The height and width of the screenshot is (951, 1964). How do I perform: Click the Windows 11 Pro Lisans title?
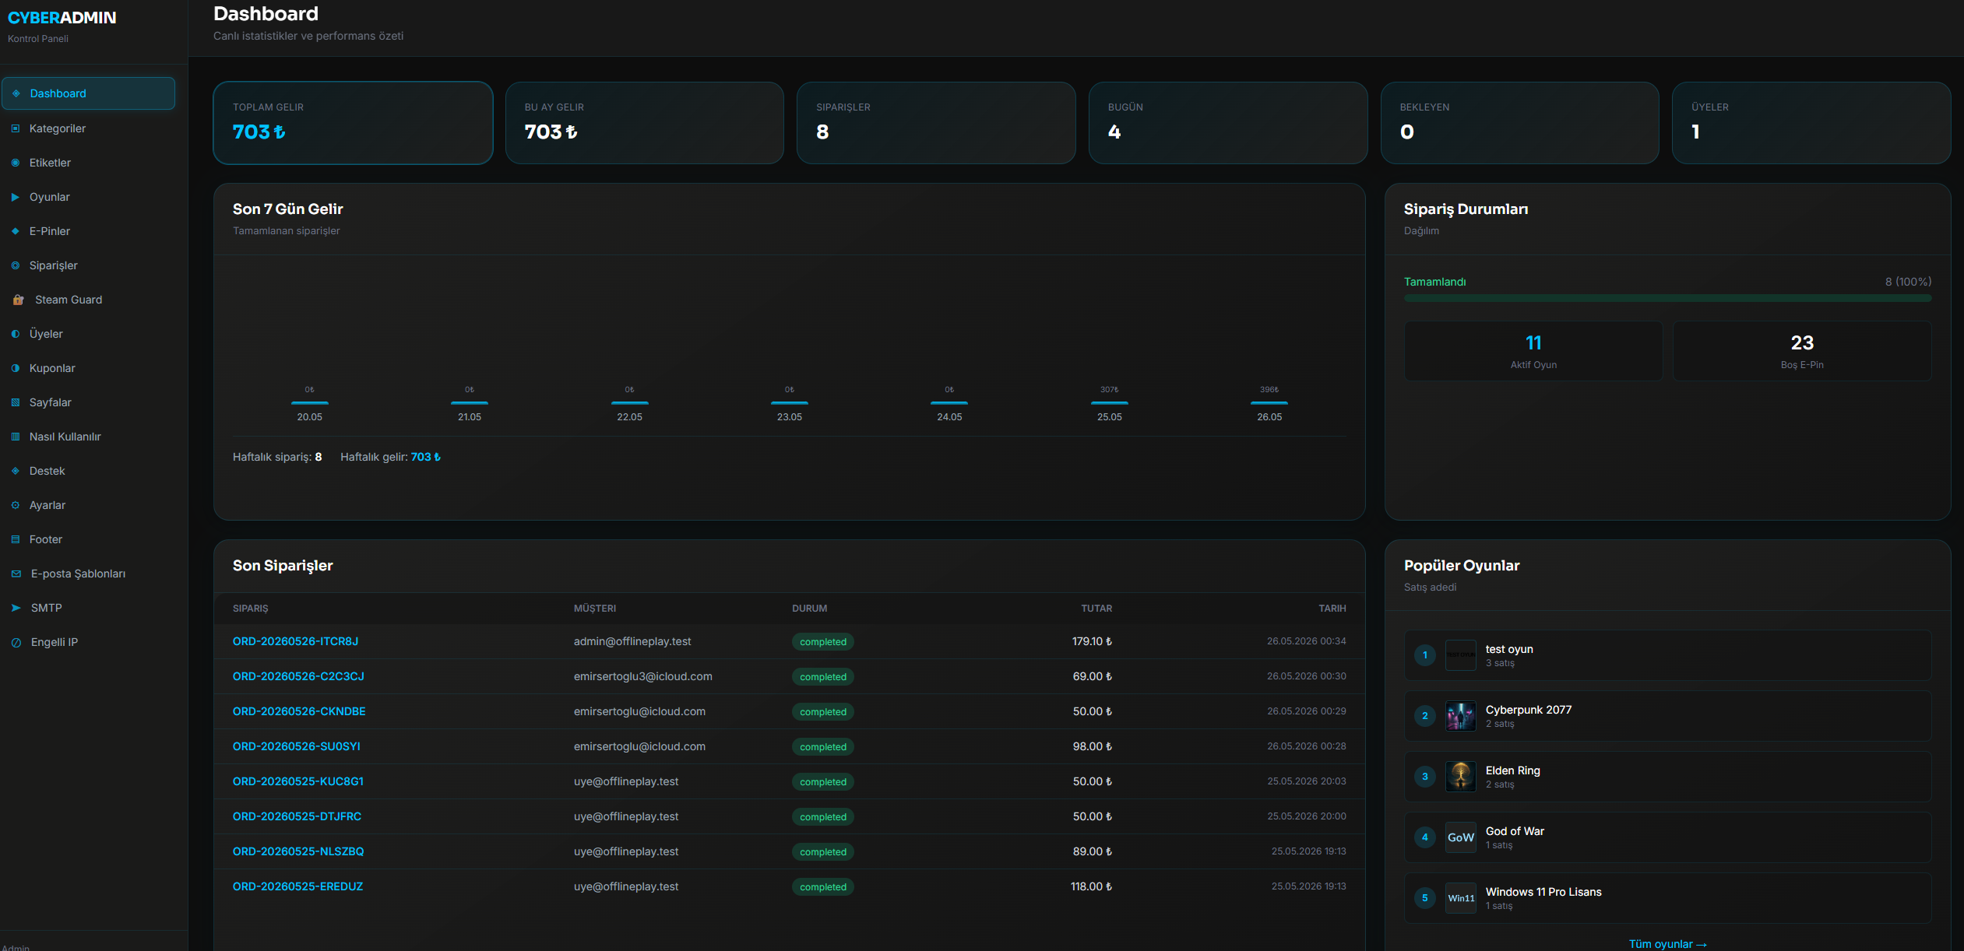[1543, 892]
